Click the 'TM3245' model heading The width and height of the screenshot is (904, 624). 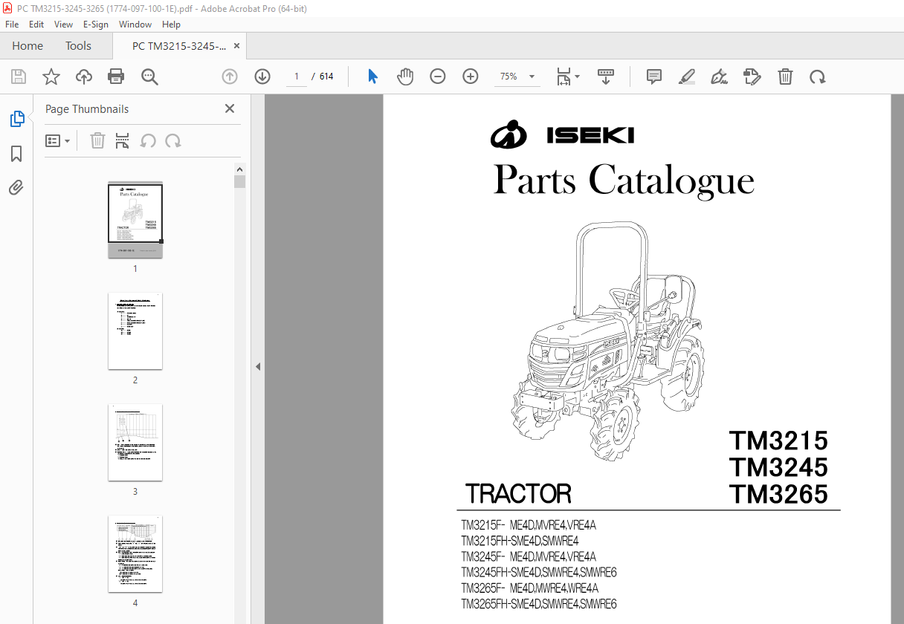778,467
